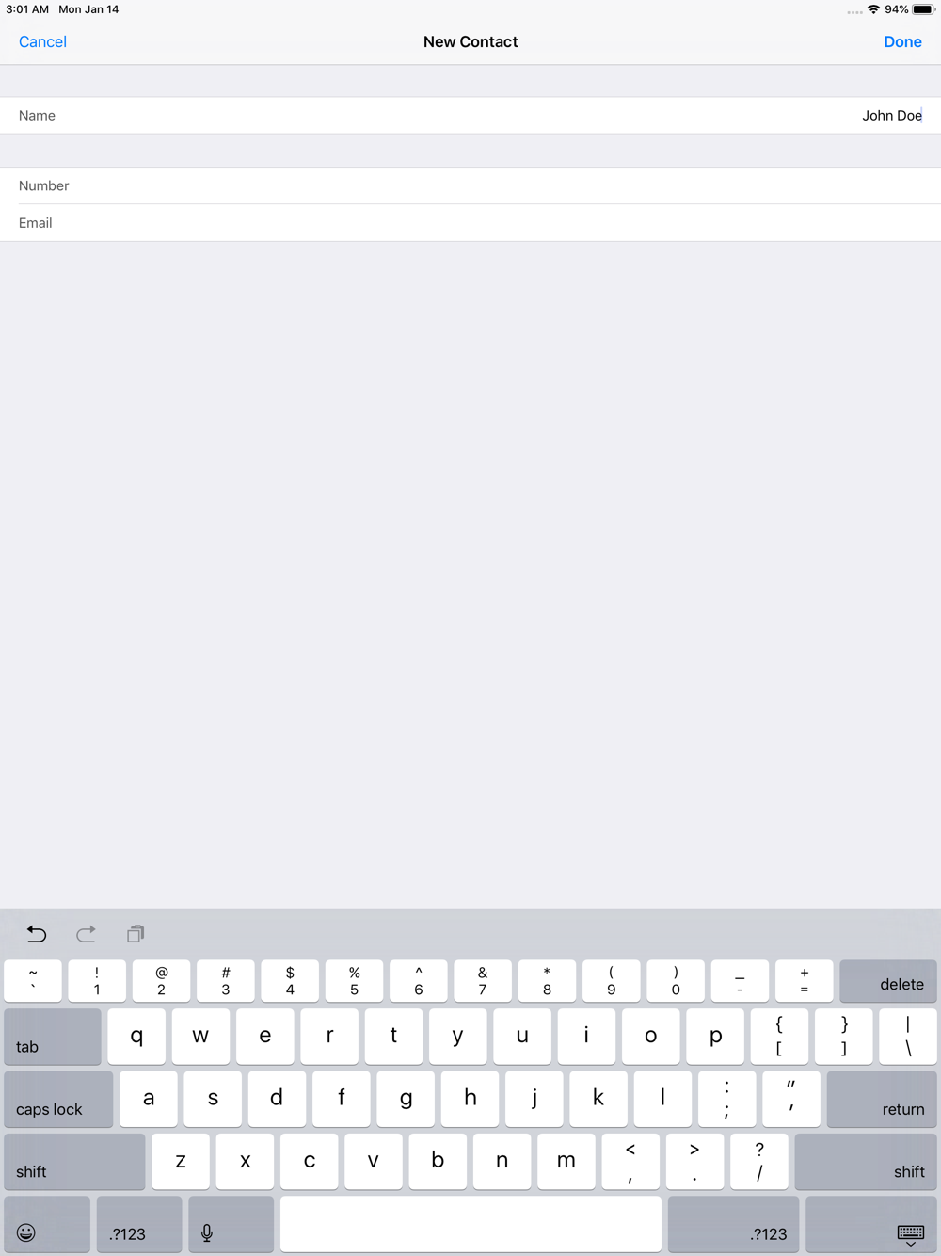This screenshot has height=1256, width=941.
Task: Tap the comma less-than key
Action: point(630,1162)
